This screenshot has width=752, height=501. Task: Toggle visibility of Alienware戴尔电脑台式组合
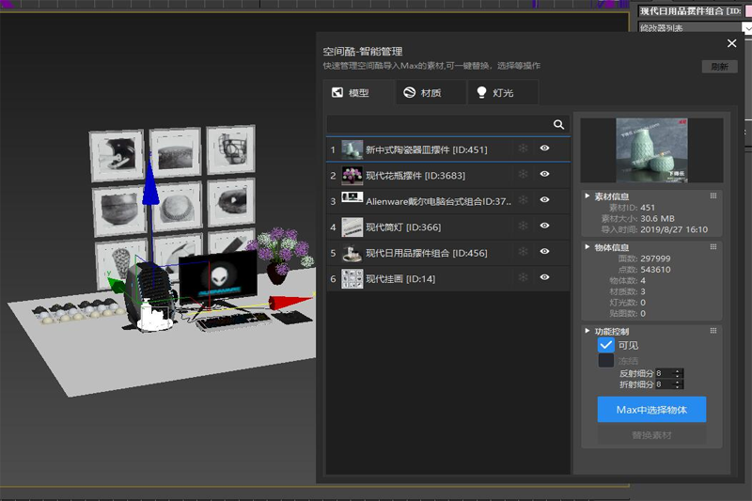tap(545, 200)
